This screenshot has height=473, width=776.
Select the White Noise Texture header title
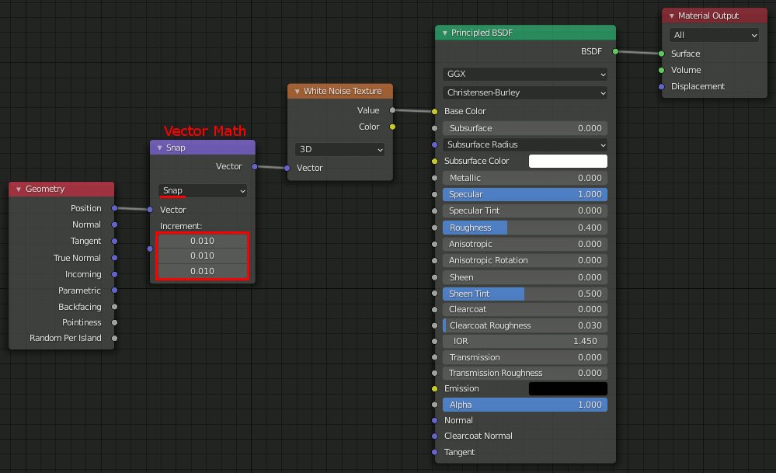click(x=343, y=91)
